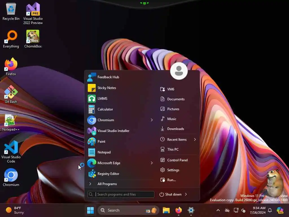Screen dimensions: 289x217
Task: Launch Chromium from start menu list
Action: [117, 120]
